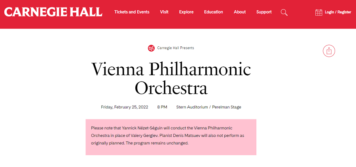Screen dimensions: 356x167
Task: Click the Friday, February 25, 2022 date
Action: pyautogui.click(x=125, y=107)
